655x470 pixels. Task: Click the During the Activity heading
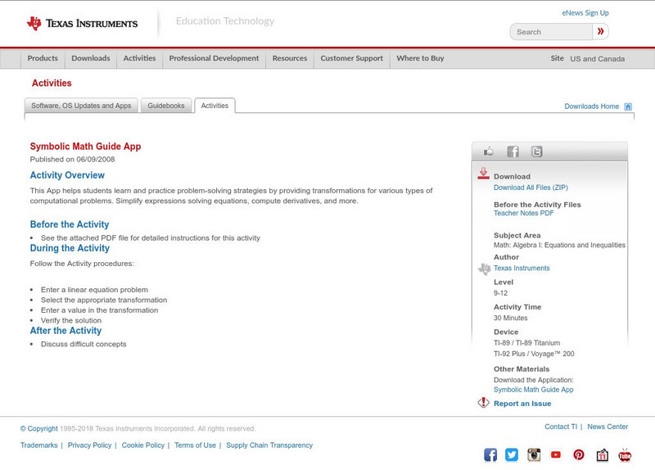(x=70, y=248)
